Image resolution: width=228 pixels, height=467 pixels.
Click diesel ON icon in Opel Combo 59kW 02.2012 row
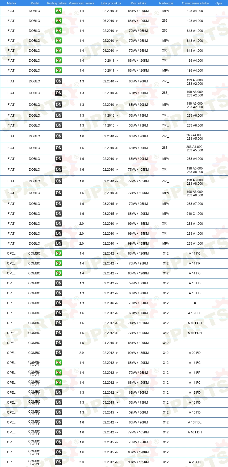pos(59,283)
